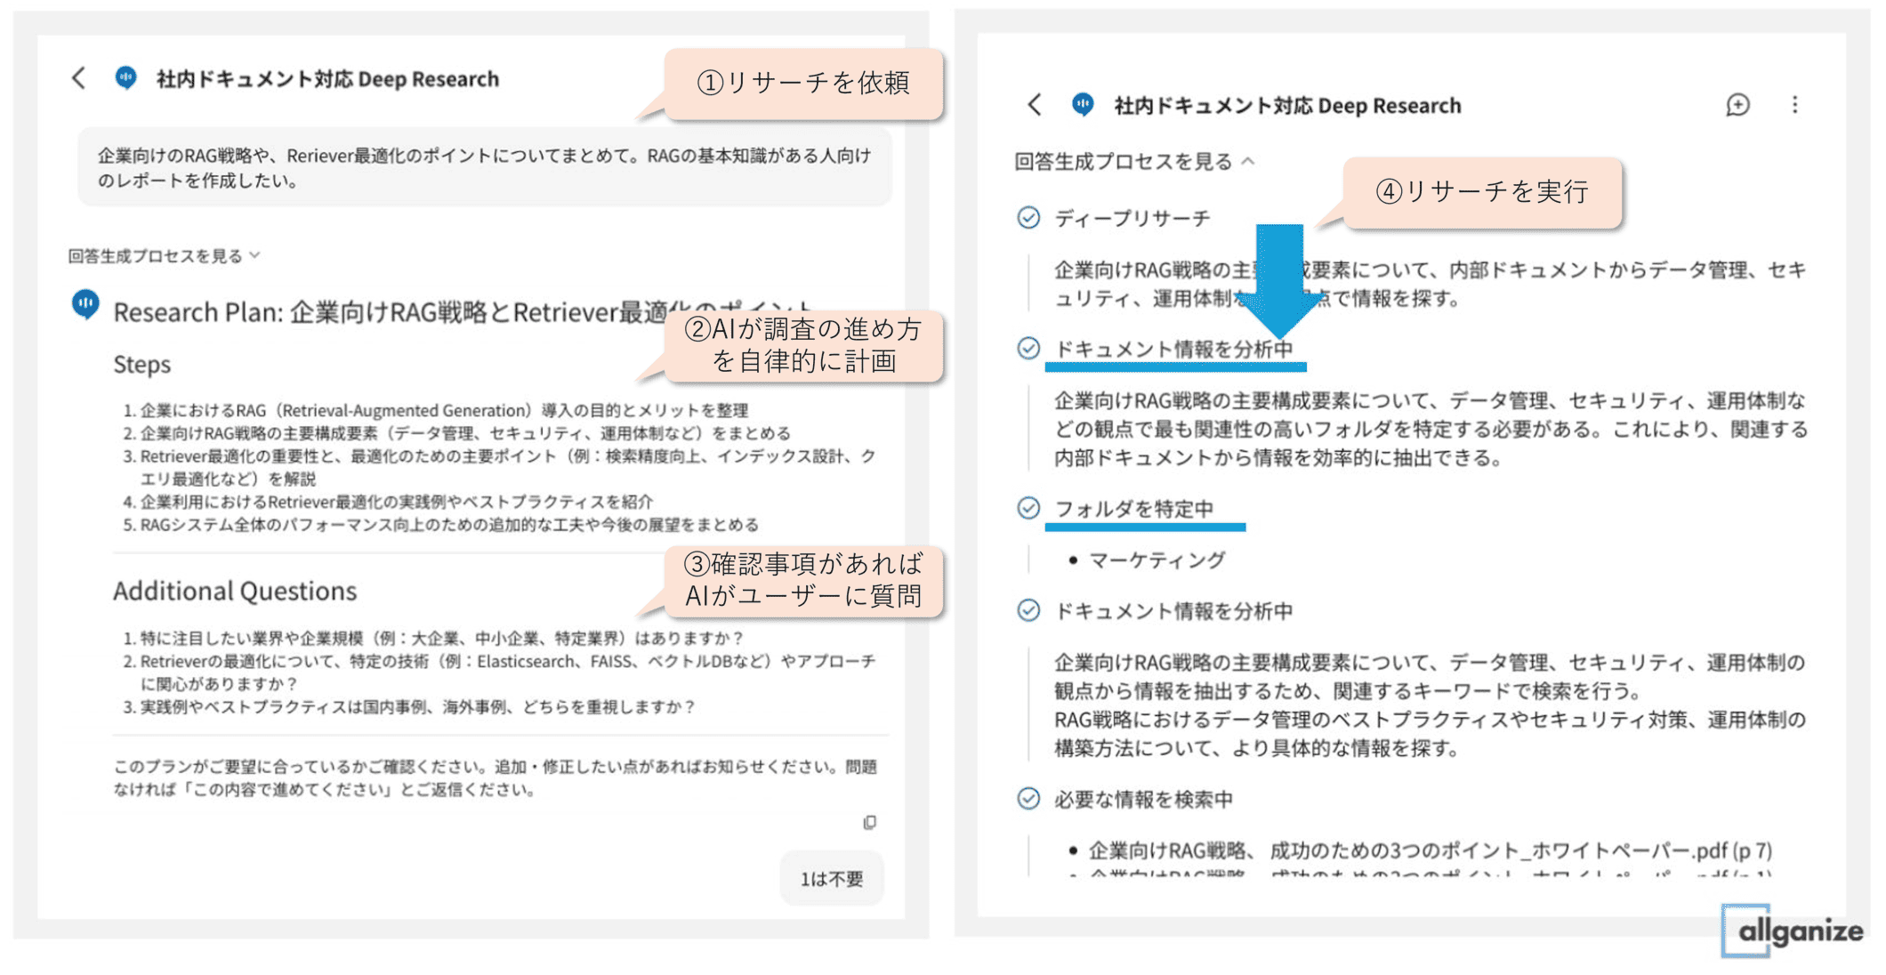Click the check circle beside フォルダを特定中
The height and width of the screenshot is (975, 1886).
[x=1028, y=508]
